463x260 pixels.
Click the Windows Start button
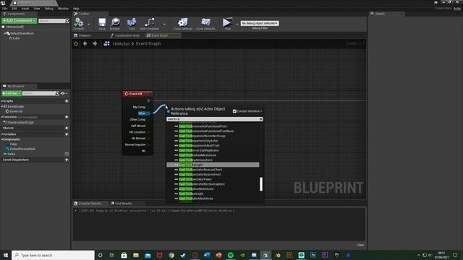click(6, 255)
